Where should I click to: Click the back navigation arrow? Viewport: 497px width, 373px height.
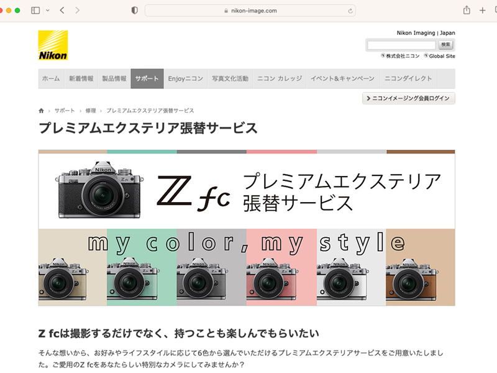tap(61, 10)
